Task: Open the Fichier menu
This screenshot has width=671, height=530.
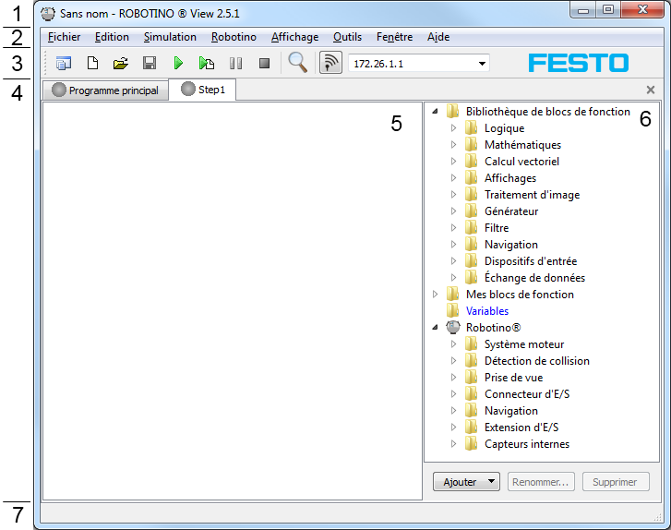Action: 65,37
